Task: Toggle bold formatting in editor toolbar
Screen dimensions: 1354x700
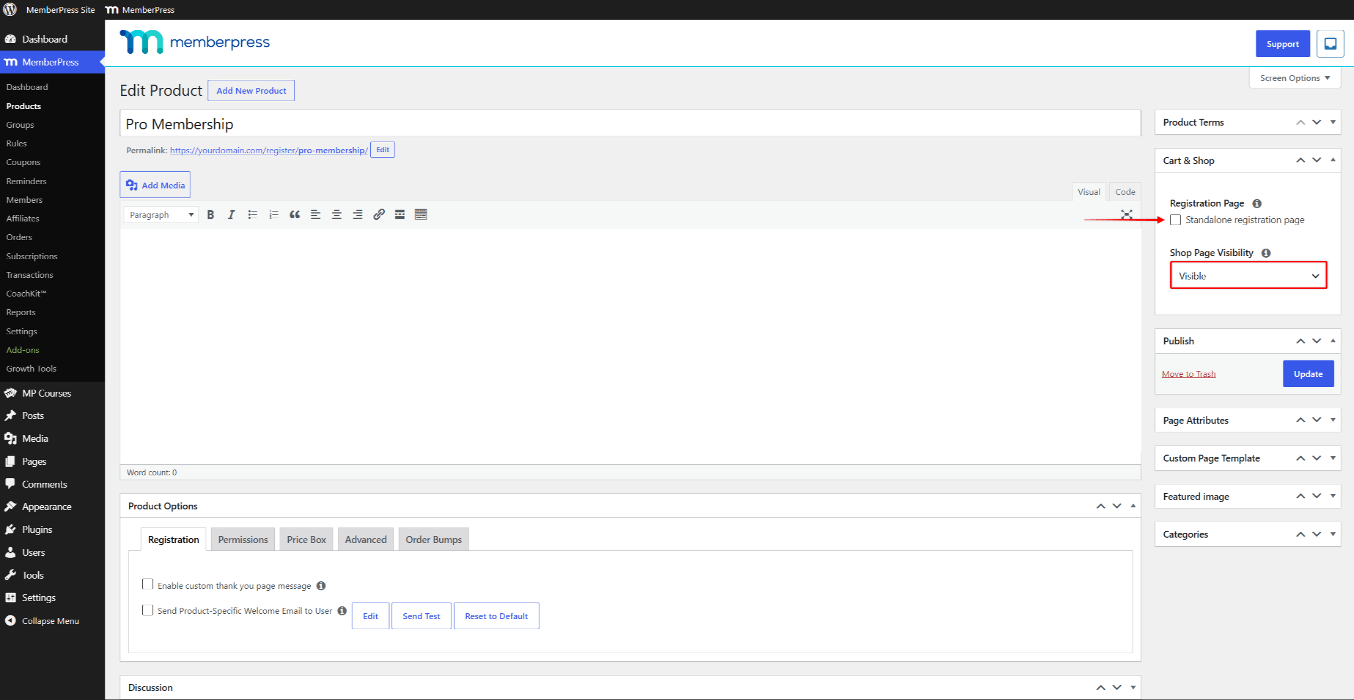Action: pyautogui.click(x=210, y=215)
